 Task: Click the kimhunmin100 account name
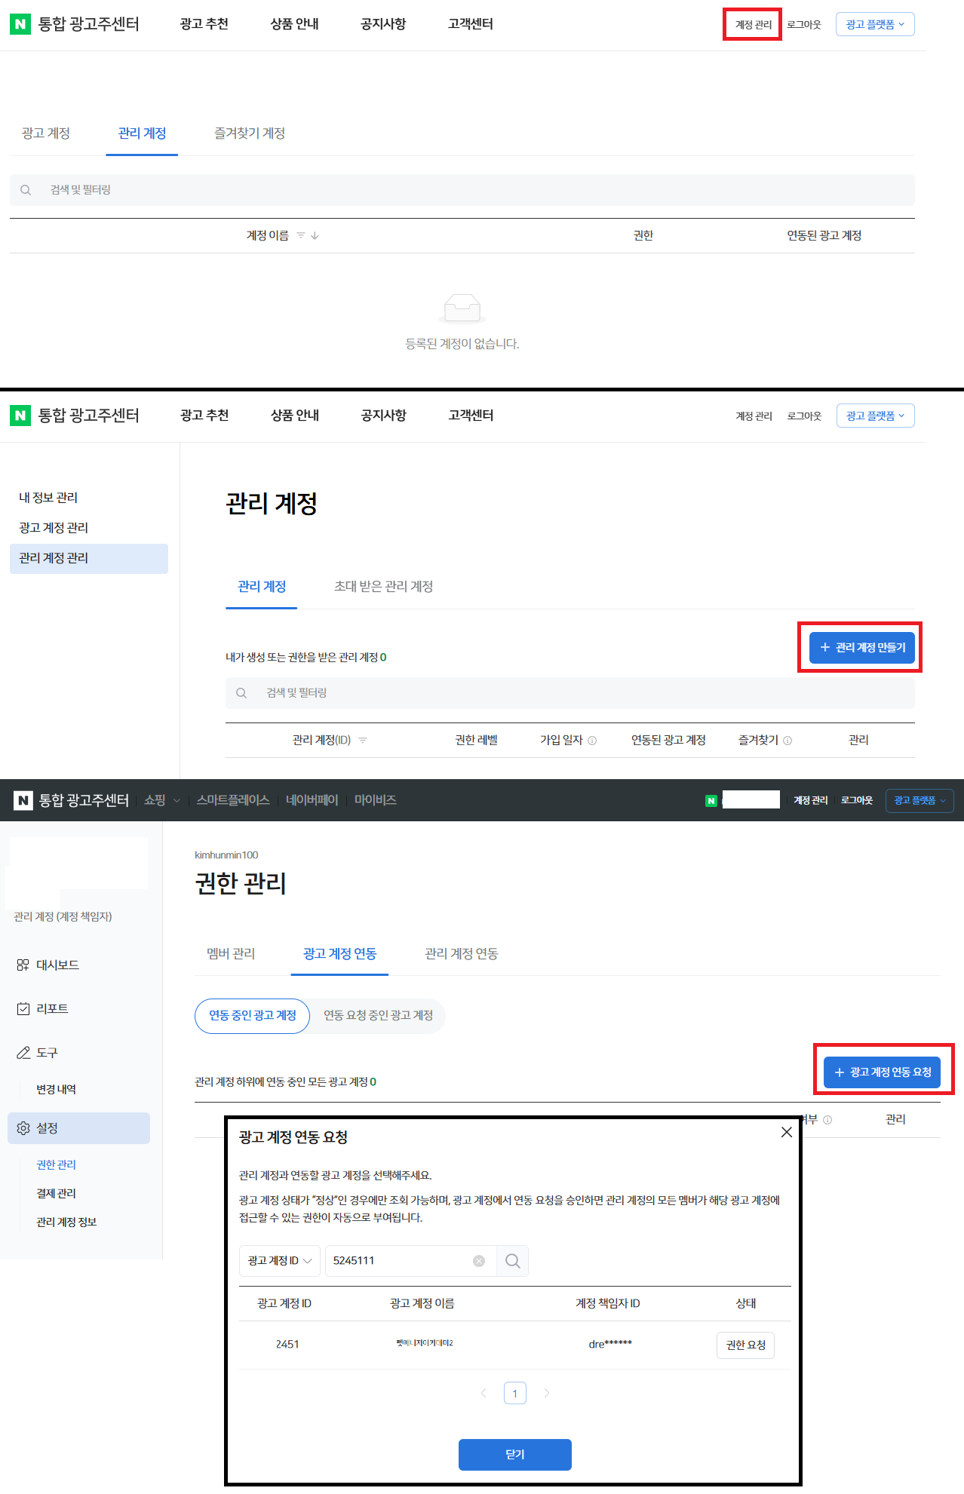(226, 855)
